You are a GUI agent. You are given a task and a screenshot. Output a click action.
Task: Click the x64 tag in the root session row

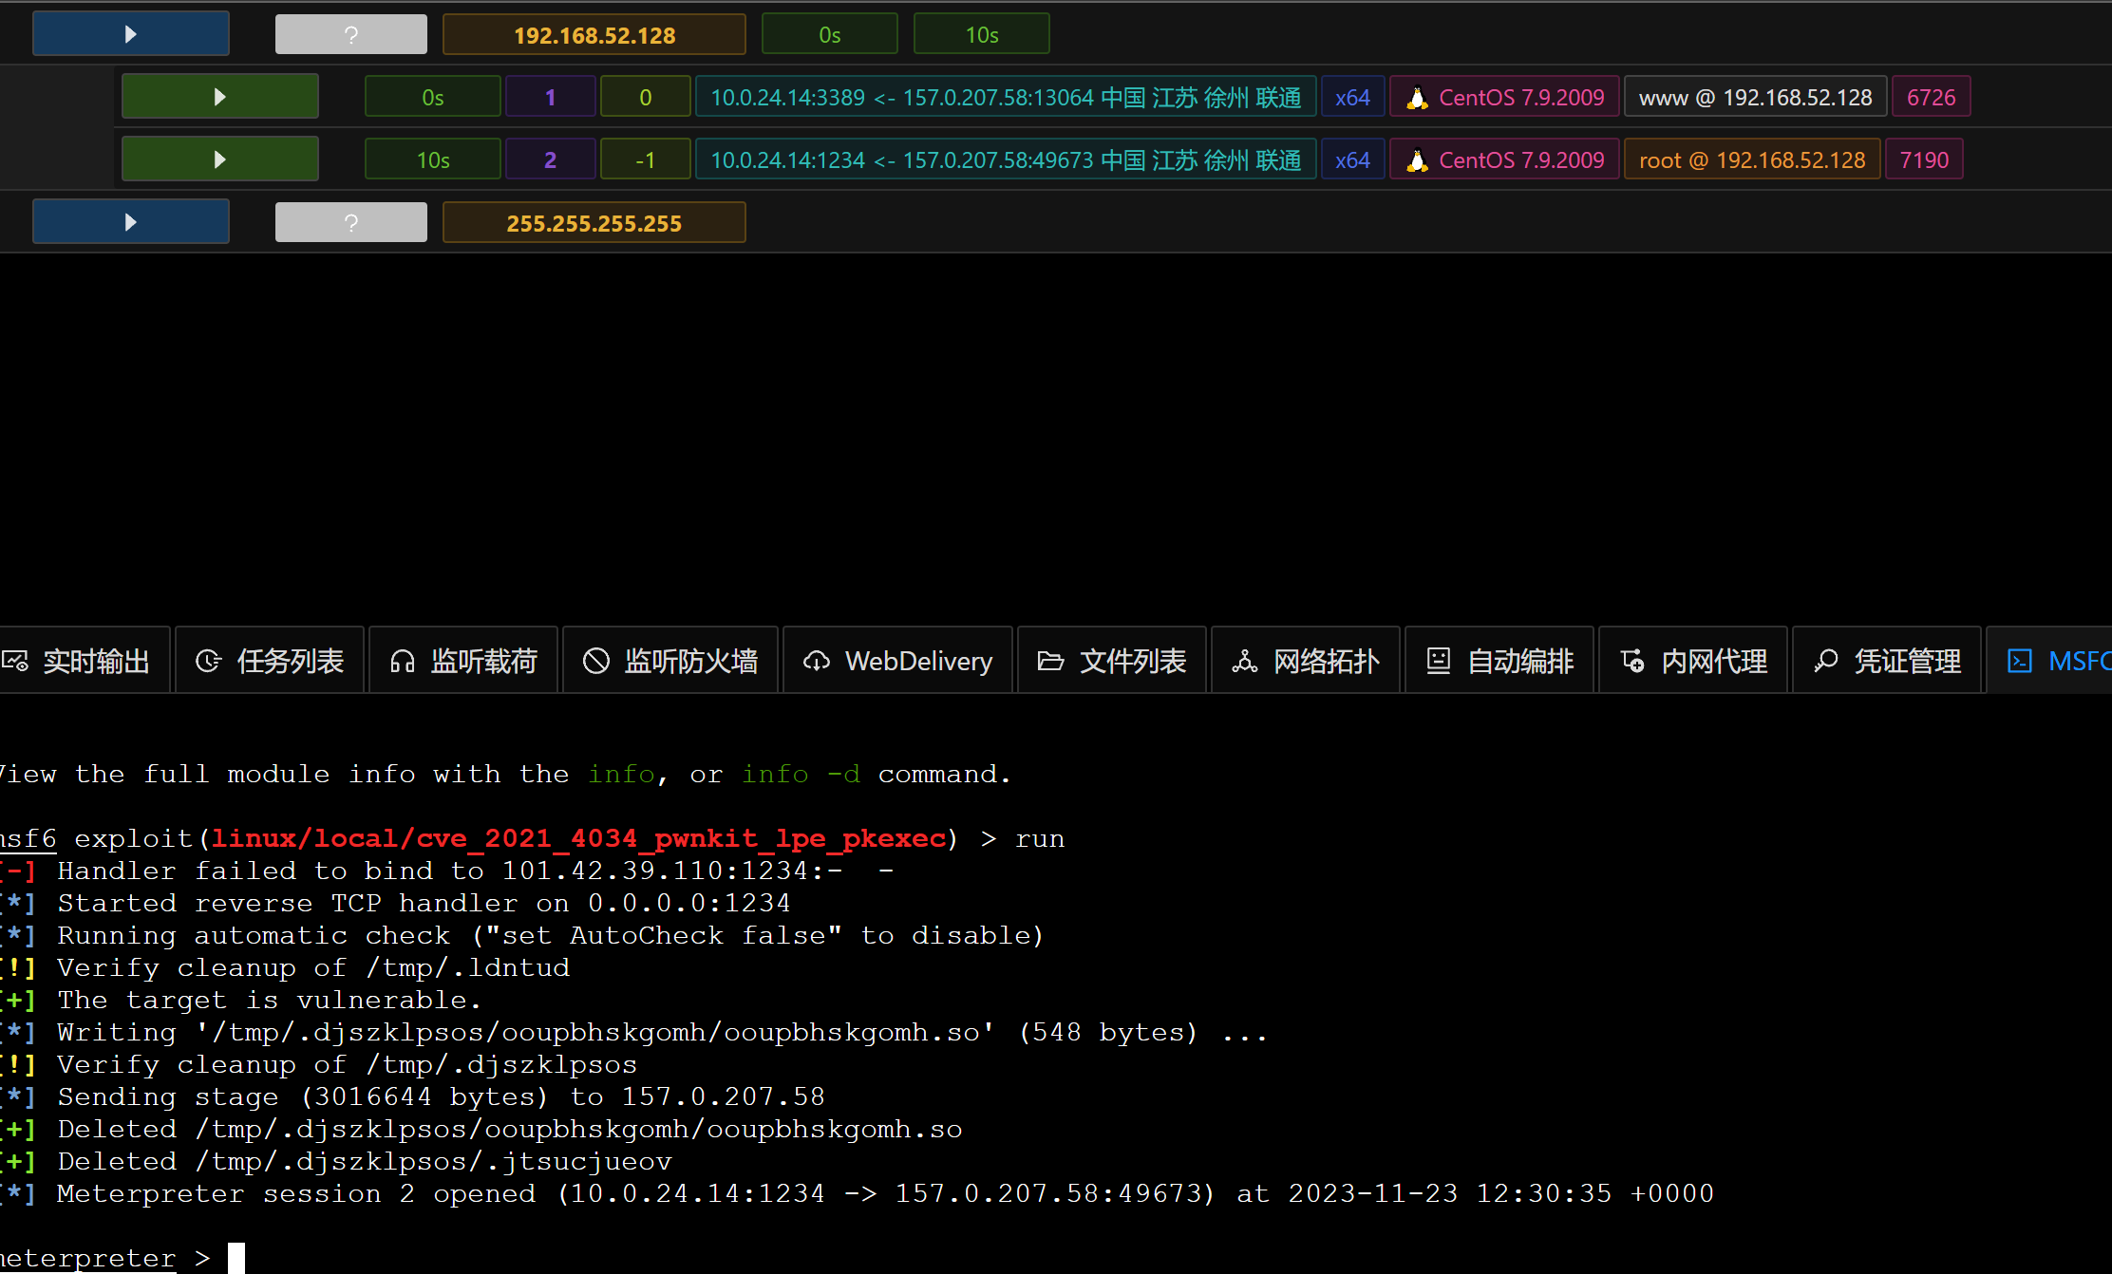pos(1352,159)
